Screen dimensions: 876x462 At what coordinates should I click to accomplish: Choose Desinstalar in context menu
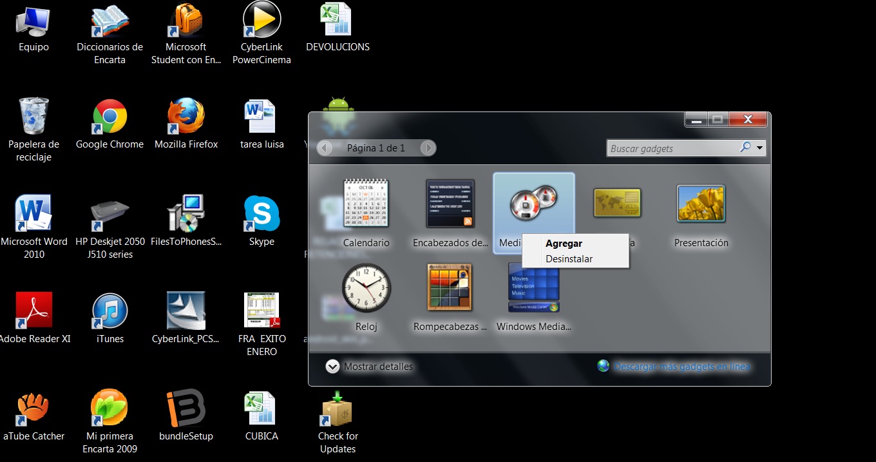click(x=575, y=259)
